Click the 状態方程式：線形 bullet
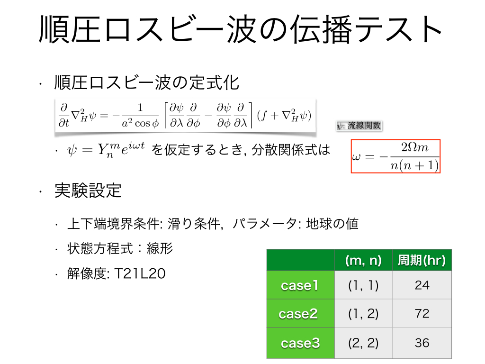 tap(120, 248)
